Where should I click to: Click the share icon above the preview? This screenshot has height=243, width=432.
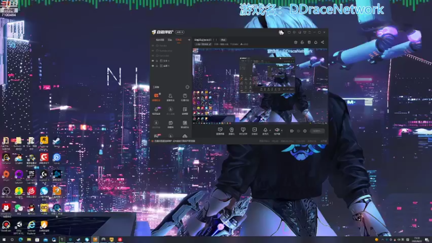click(x=322, y=42)
